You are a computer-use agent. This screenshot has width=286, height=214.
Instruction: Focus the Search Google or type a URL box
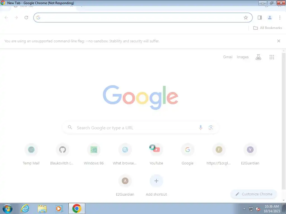click(141, 128)
